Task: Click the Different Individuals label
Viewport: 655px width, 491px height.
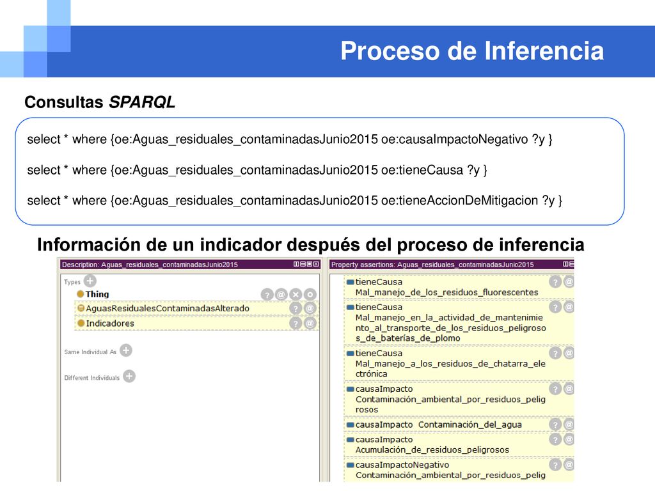Action: coord(92,378)
